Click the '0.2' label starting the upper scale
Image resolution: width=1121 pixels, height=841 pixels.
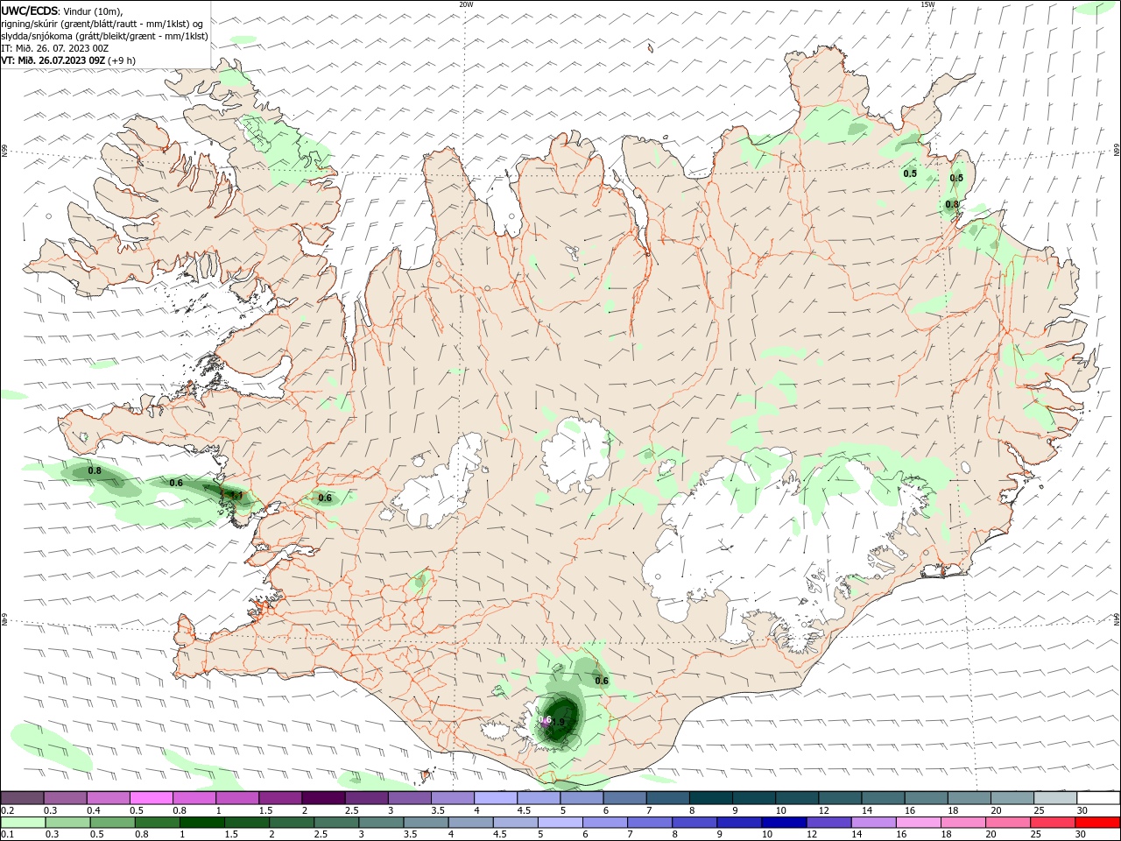point(7,810)
